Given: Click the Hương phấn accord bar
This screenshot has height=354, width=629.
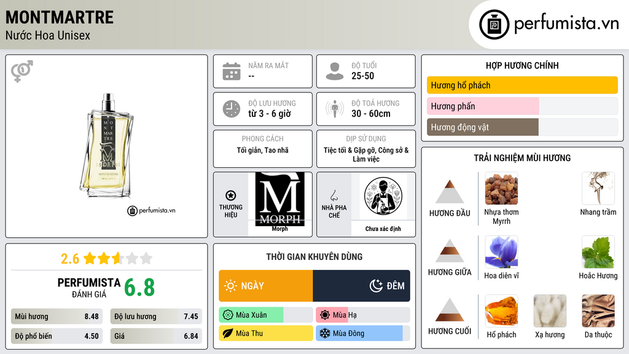Looking at the screenshot, I should 522,106.
